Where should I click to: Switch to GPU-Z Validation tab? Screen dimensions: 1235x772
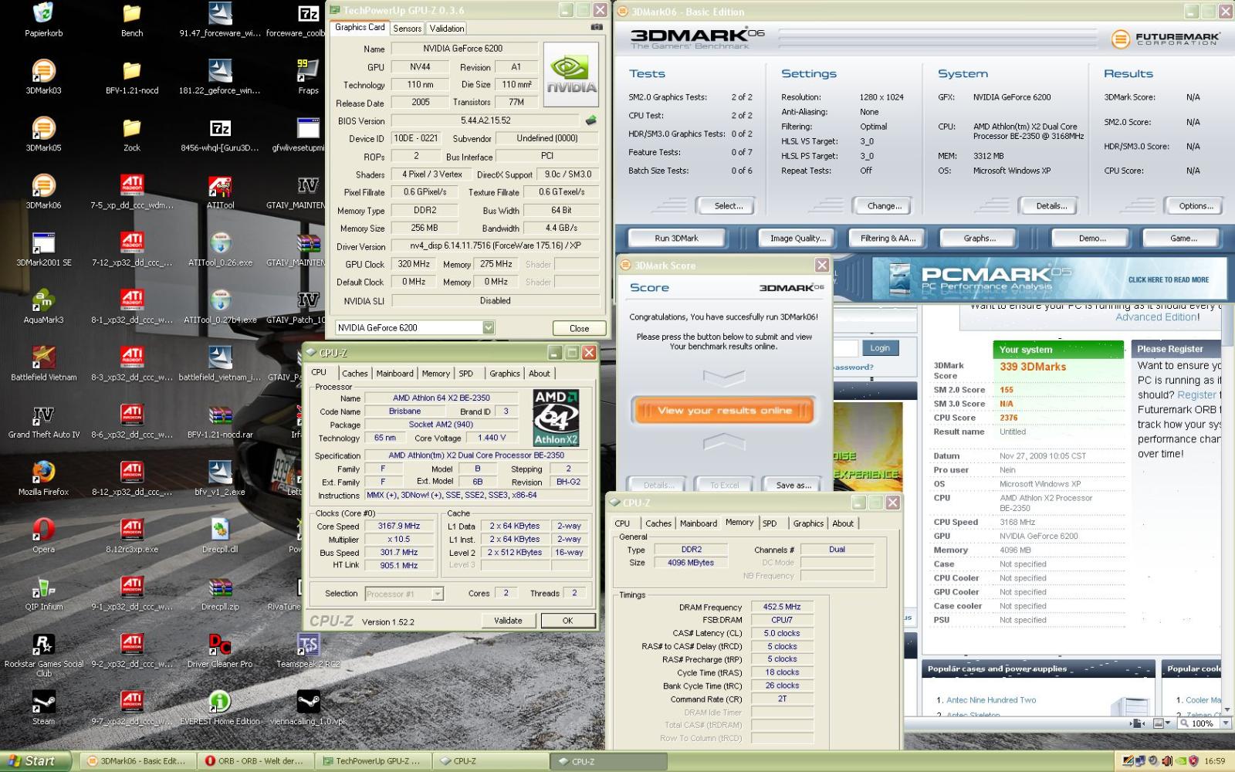[447, 28]
